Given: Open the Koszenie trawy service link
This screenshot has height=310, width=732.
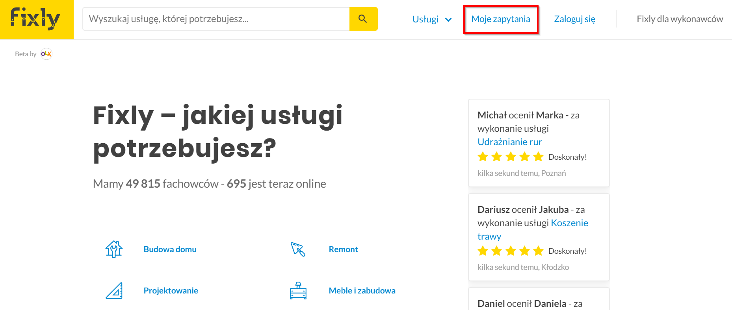Looking at the screenshot, I should (x=533, y=229).
